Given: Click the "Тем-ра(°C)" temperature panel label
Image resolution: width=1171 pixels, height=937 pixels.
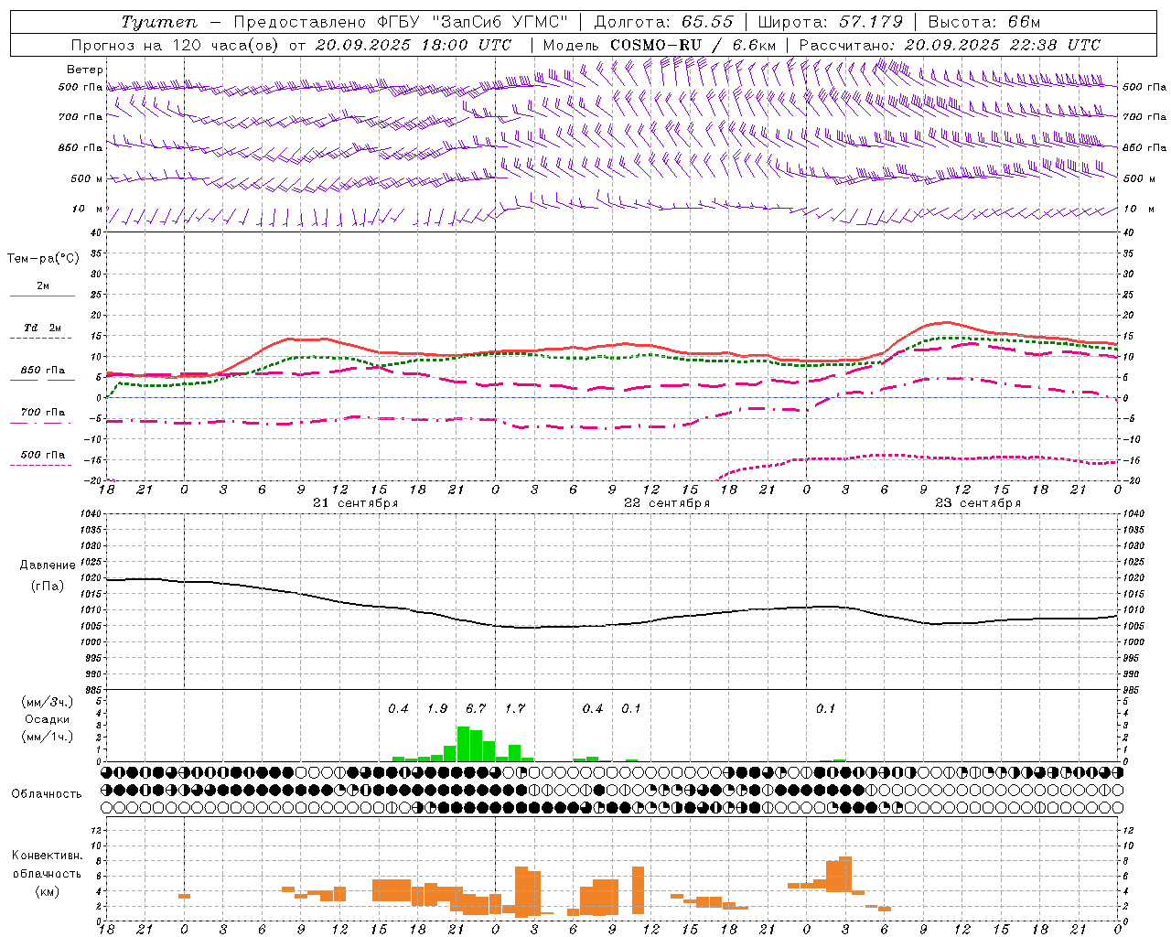Looking at the screenshot, I should pos(43,259).
